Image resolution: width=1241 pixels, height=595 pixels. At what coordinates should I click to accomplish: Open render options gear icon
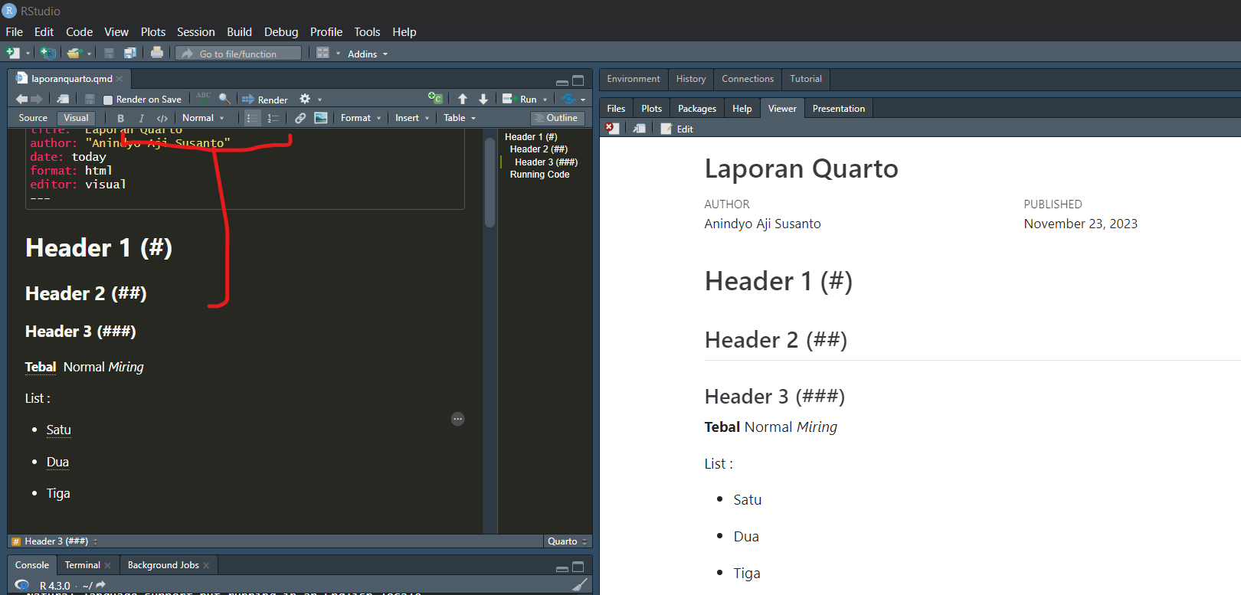305,99
